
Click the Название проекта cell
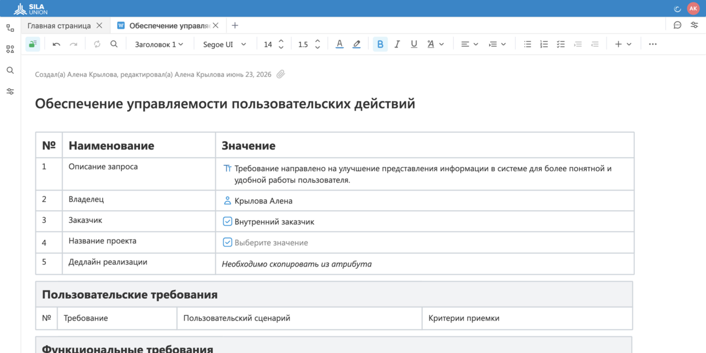point(139,242)
